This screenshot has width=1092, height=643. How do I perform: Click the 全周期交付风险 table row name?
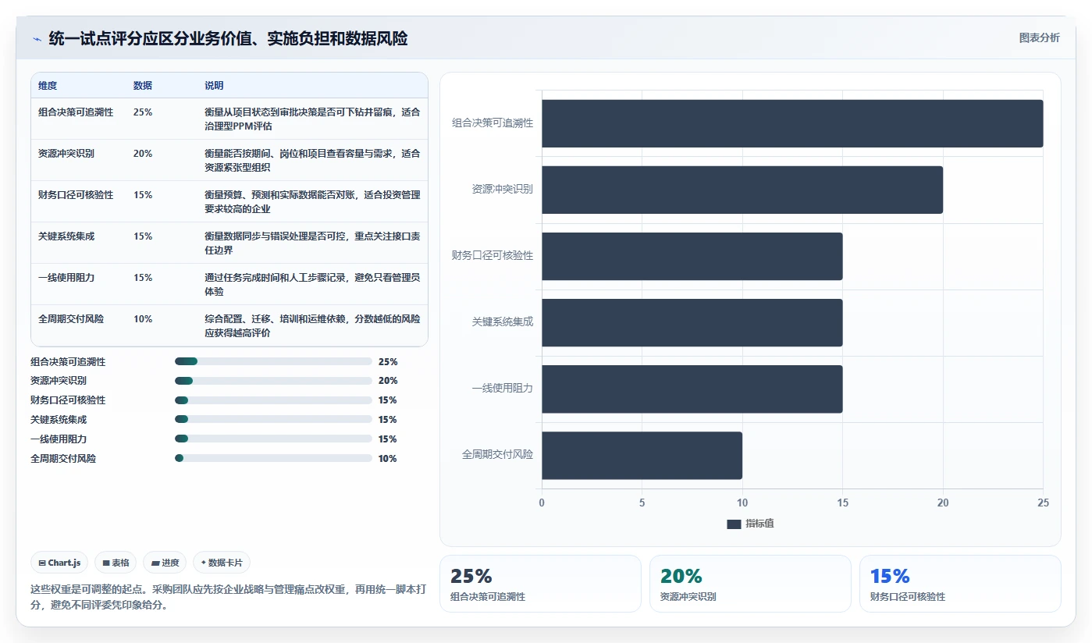pos(71,319)
